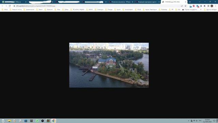Bookmark this page with the star icon
The width and height of the screenshot is (218, 123).
click(x=185, y=6)
